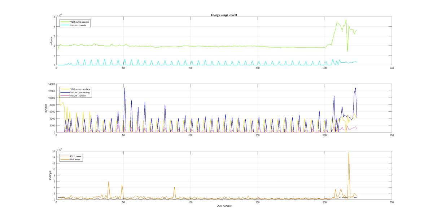Screen dimensions: 433x224
Task: Click the ×10^4 exponent label of bottom plot
Action: tap(60, 149)
